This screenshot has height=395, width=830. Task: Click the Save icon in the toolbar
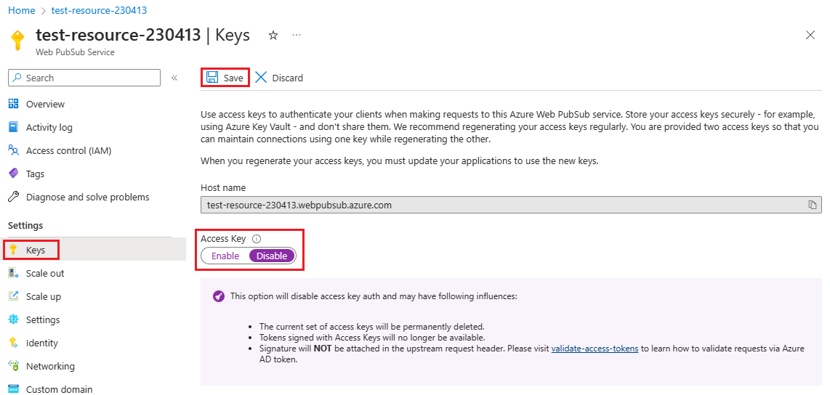coord(212,78)
